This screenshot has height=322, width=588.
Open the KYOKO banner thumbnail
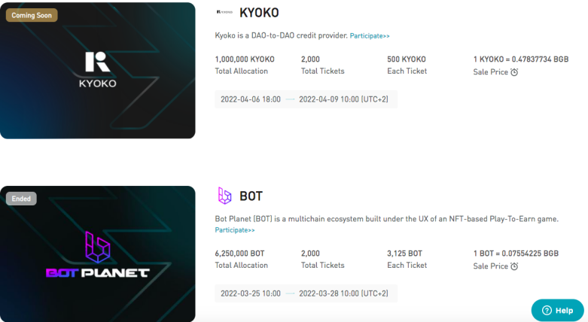(x=98, y=71)
